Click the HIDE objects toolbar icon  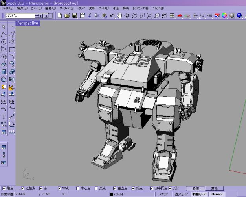tap(209, 15)
